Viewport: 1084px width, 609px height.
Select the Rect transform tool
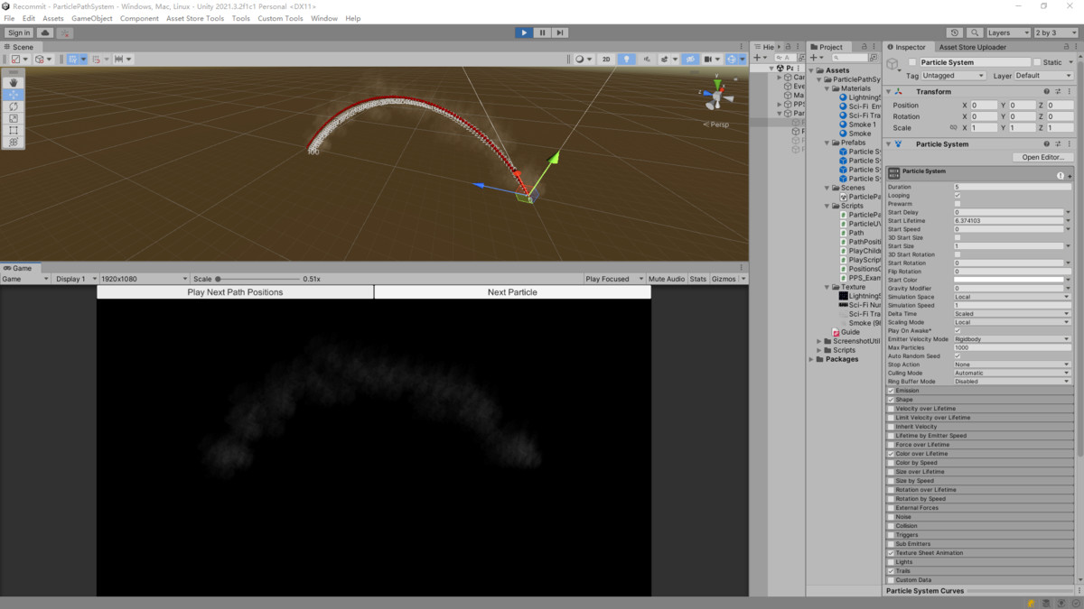[x=14, y=130]
